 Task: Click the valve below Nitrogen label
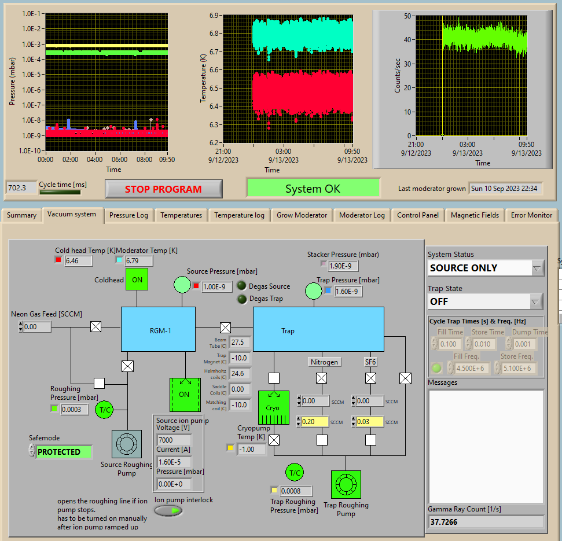pyautogui.click(x=322, y=378)
